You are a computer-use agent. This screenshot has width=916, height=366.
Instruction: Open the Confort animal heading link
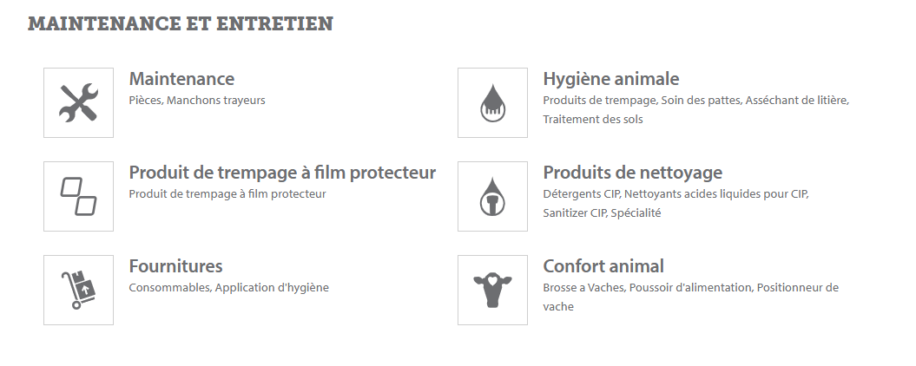click(x=603, y=266)
